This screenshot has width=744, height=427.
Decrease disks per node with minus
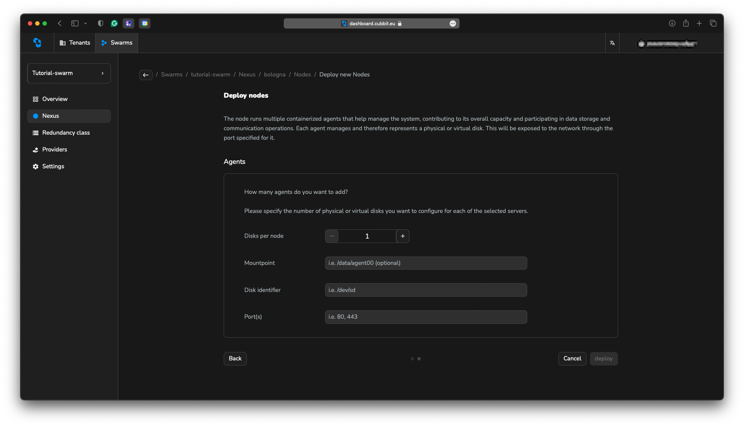[x=332, y=236]
